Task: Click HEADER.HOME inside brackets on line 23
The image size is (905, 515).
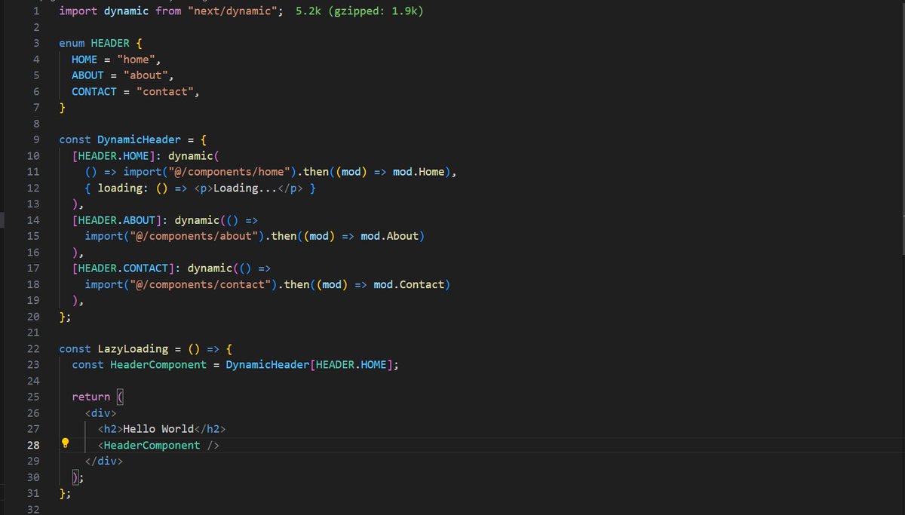Action: click(x=351, y=364)
